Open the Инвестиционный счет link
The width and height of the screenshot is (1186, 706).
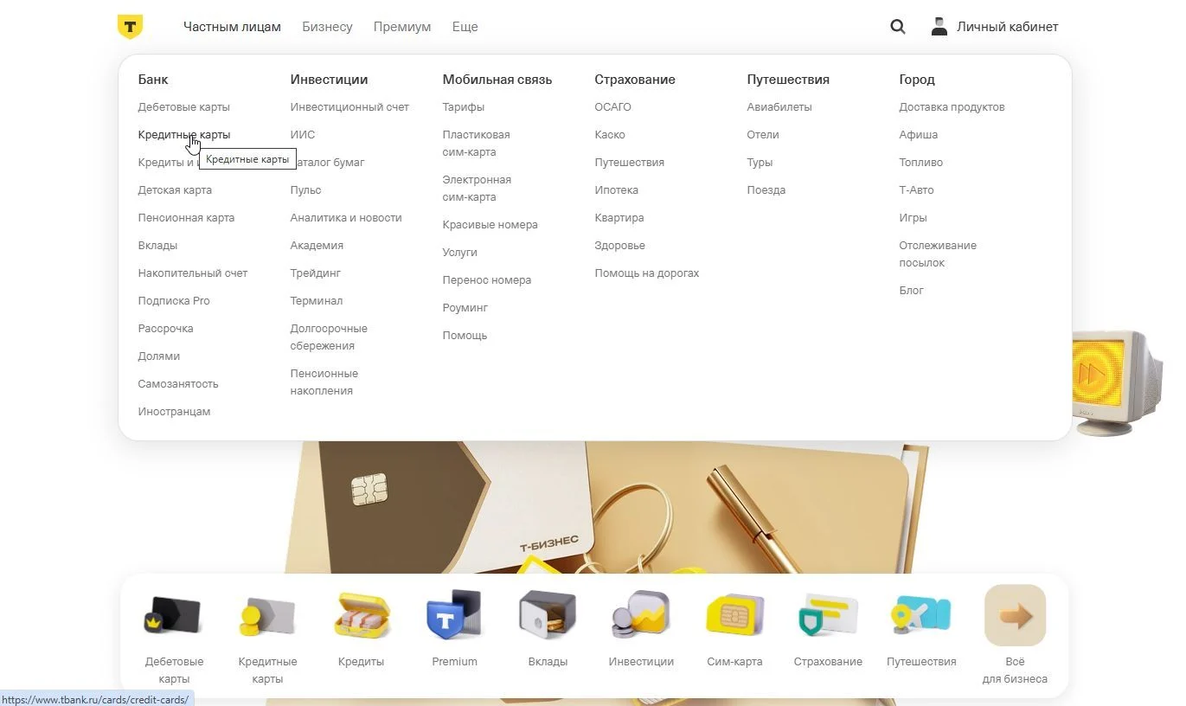tap(349, 107)
